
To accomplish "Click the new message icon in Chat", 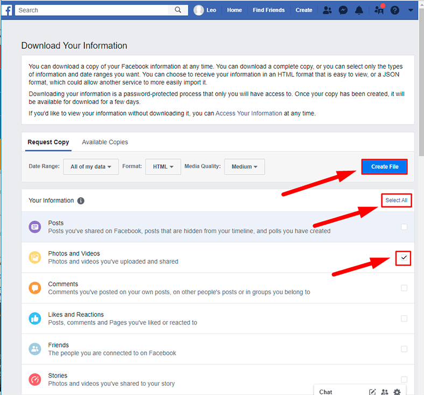I will (372, 392).
